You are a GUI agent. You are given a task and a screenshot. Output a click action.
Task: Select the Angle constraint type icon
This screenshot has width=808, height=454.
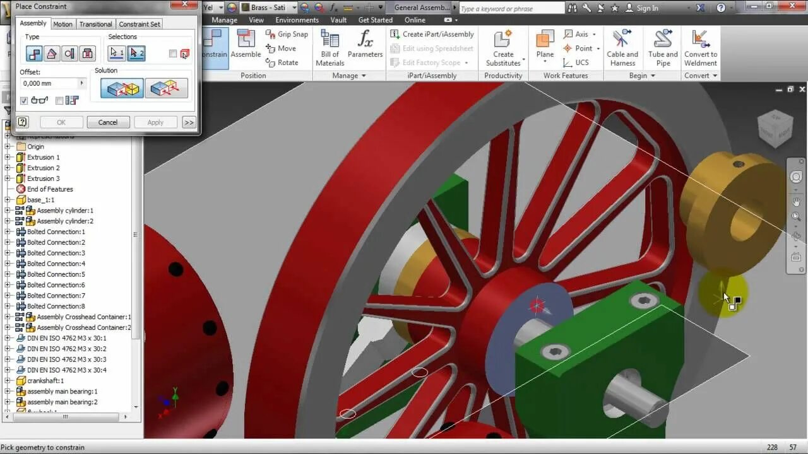coord(52,54)
